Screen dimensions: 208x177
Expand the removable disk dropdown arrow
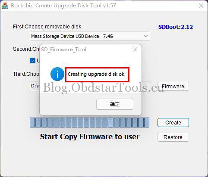pyautogui.click(x=146, y=36)
